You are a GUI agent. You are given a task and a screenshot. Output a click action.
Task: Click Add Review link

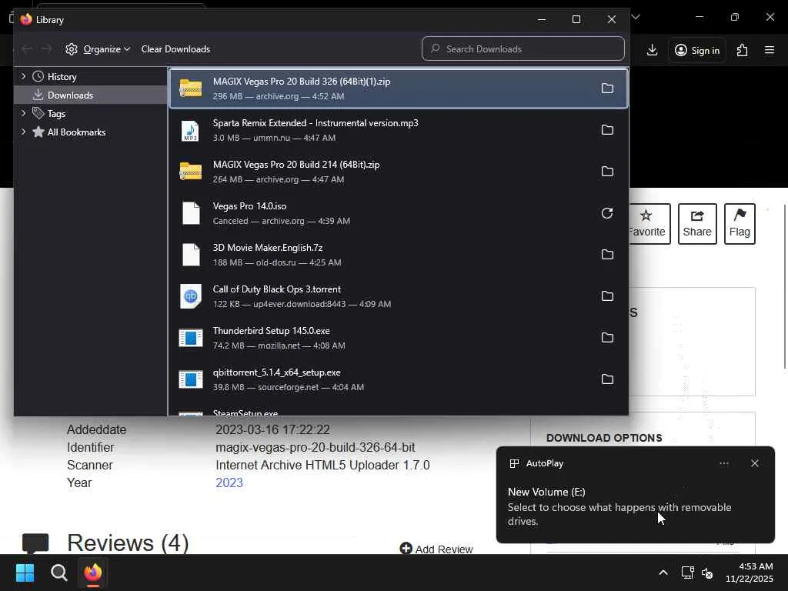436,549
